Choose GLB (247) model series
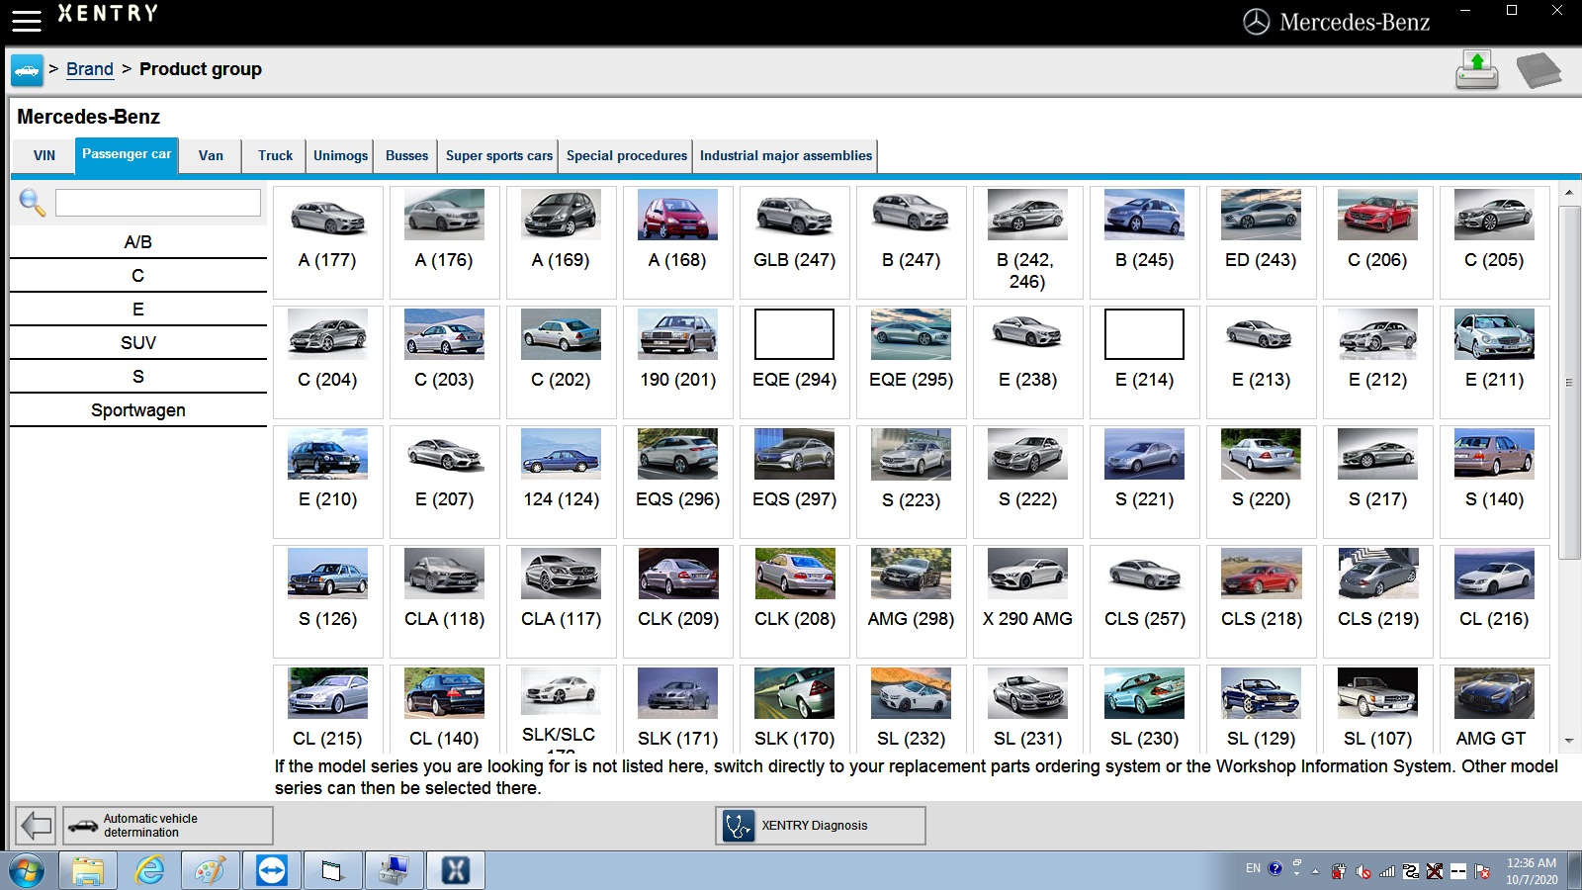The width and height of the screenshot is (1582, 890). (x=794, y=242)
